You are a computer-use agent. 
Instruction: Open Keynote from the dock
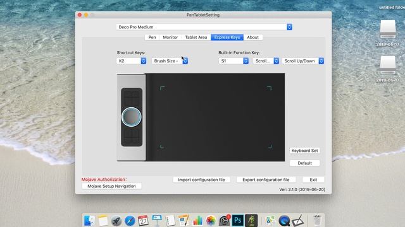click(x=157, y=221)
